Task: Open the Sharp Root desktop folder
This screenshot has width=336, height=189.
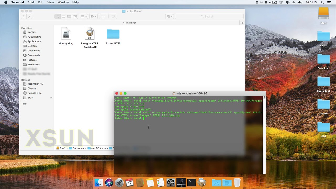Action: point(323,84)
